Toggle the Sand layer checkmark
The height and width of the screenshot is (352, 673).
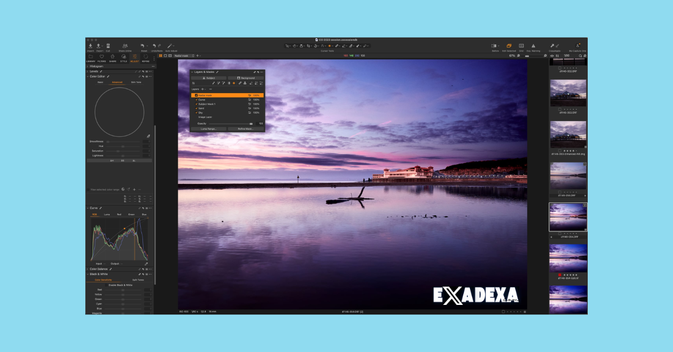196,108
